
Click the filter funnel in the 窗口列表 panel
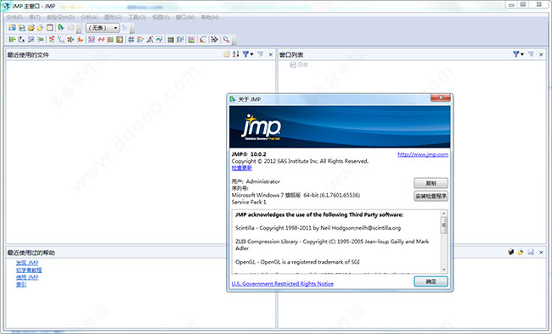coord(515,54)
